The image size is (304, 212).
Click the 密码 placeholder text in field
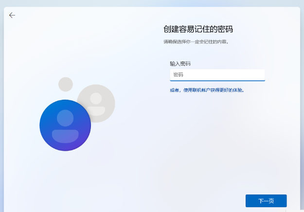(178, 75)
